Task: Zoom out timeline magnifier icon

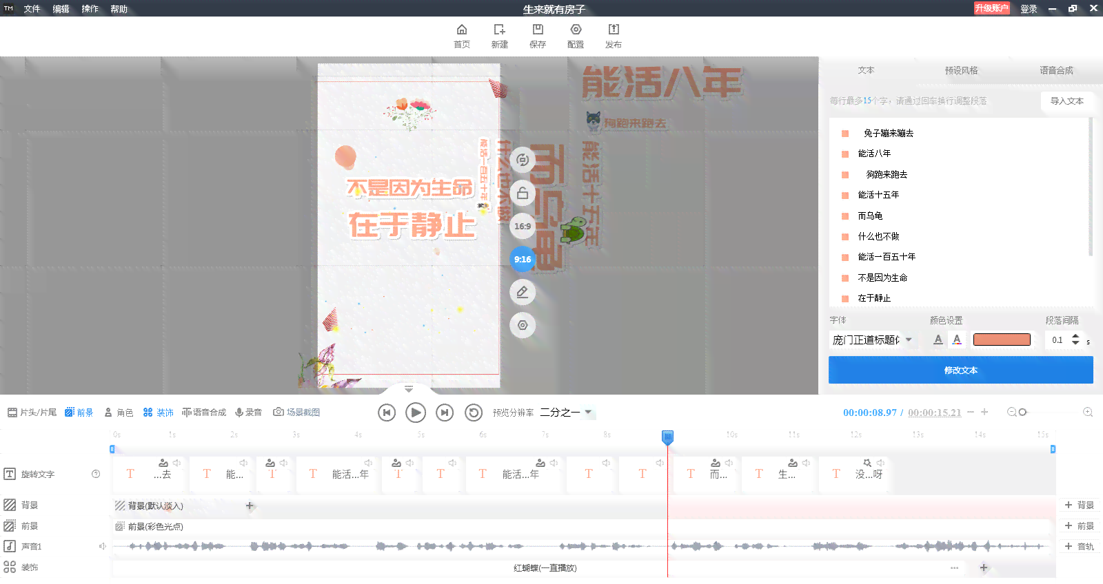Action: [x=1011, y=412]
